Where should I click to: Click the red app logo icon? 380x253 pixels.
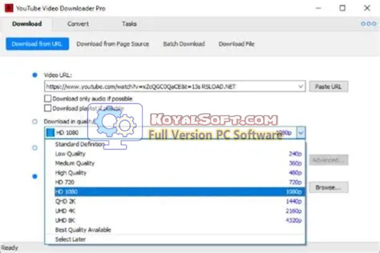pyautogui.click(x=9, y=8)
